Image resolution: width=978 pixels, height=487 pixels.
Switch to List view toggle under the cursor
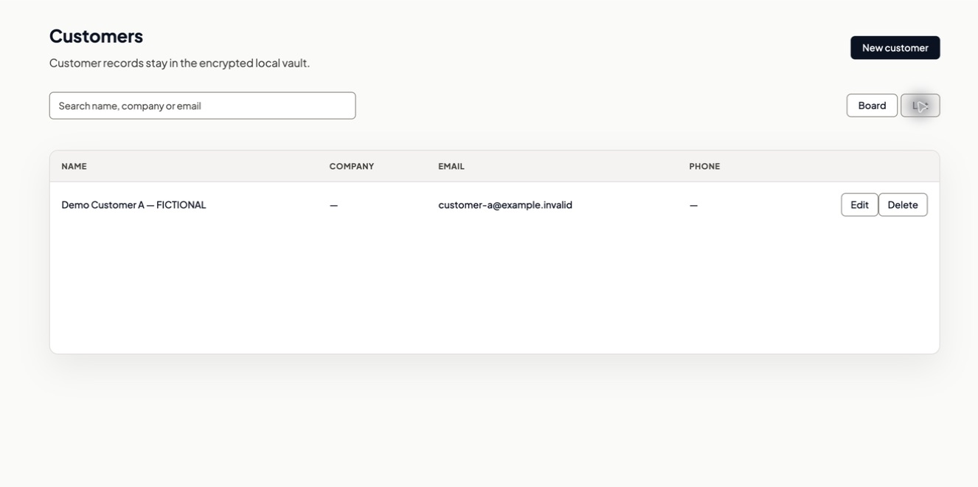pyautogui.click(x=920, y=106)
